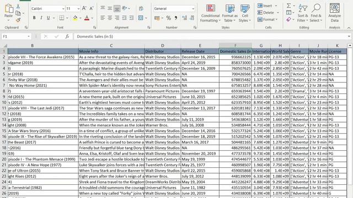Apply the red Font Color icon
353x198 pixels.
(87, 18)
